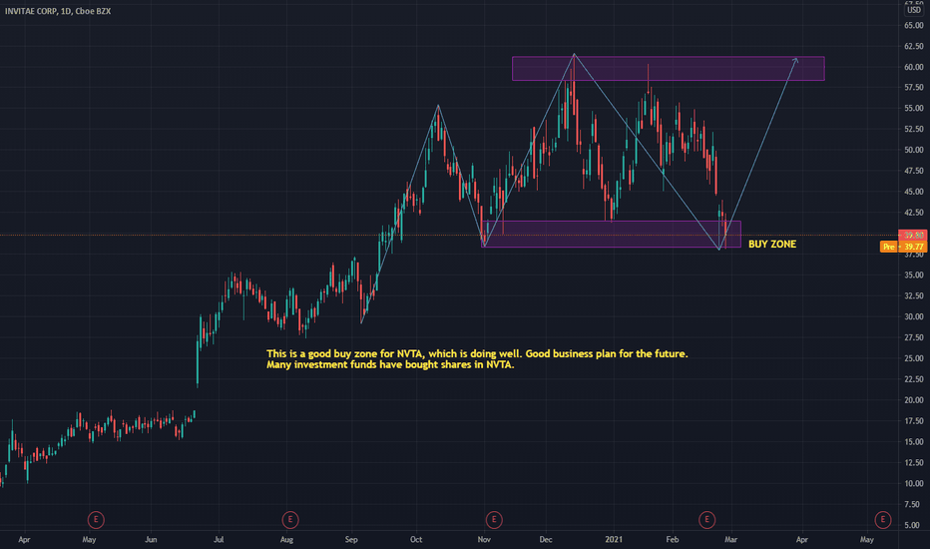
Task: Click the 62.50 price axis label
Action: 913,46
